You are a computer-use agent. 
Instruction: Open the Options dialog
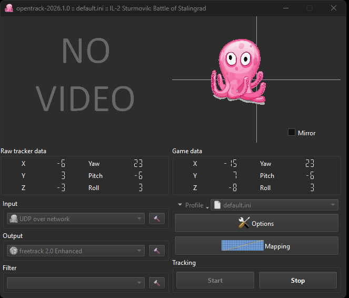256,223
